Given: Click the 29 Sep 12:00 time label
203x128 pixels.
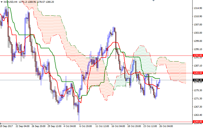Looking at the screenshot, I should coord(55,126).
